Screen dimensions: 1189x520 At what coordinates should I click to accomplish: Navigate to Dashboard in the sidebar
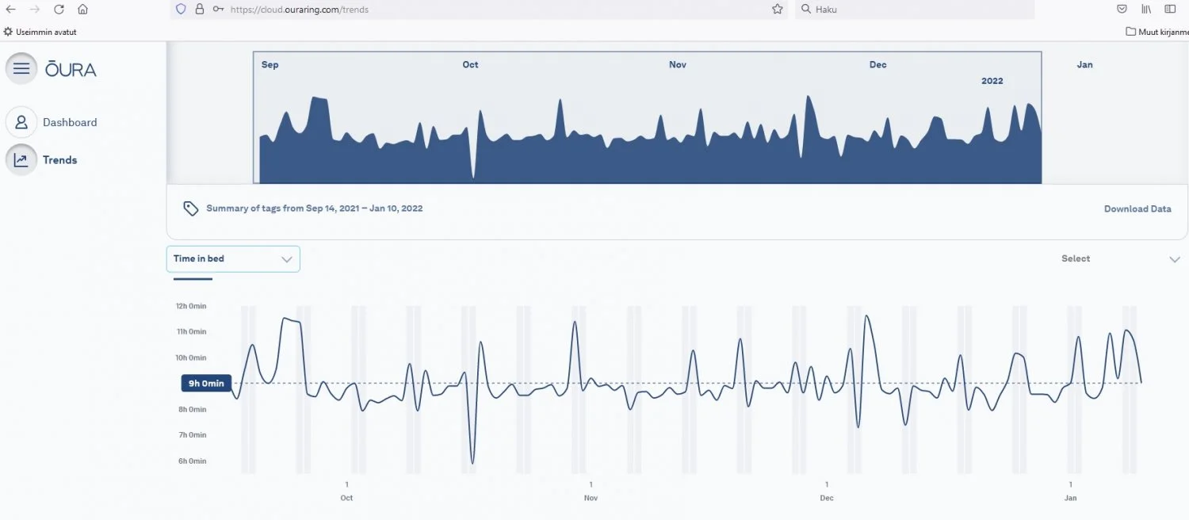click(x=70, y=122)
